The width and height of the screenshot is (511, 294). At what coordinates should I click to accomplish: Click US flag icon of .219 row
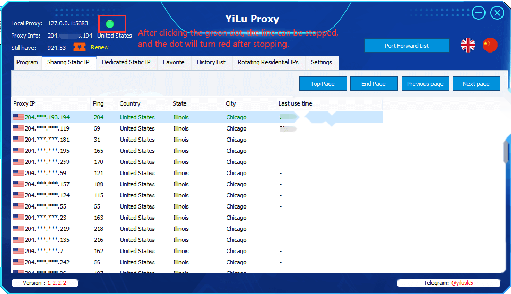click(x=18, y=229)
